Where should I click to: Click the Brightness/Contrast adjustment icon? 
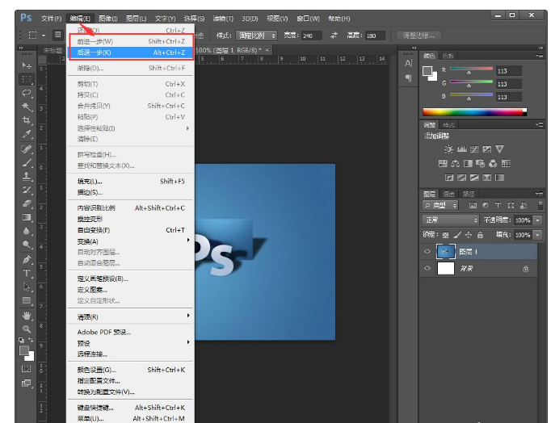[x=448, y=149]
